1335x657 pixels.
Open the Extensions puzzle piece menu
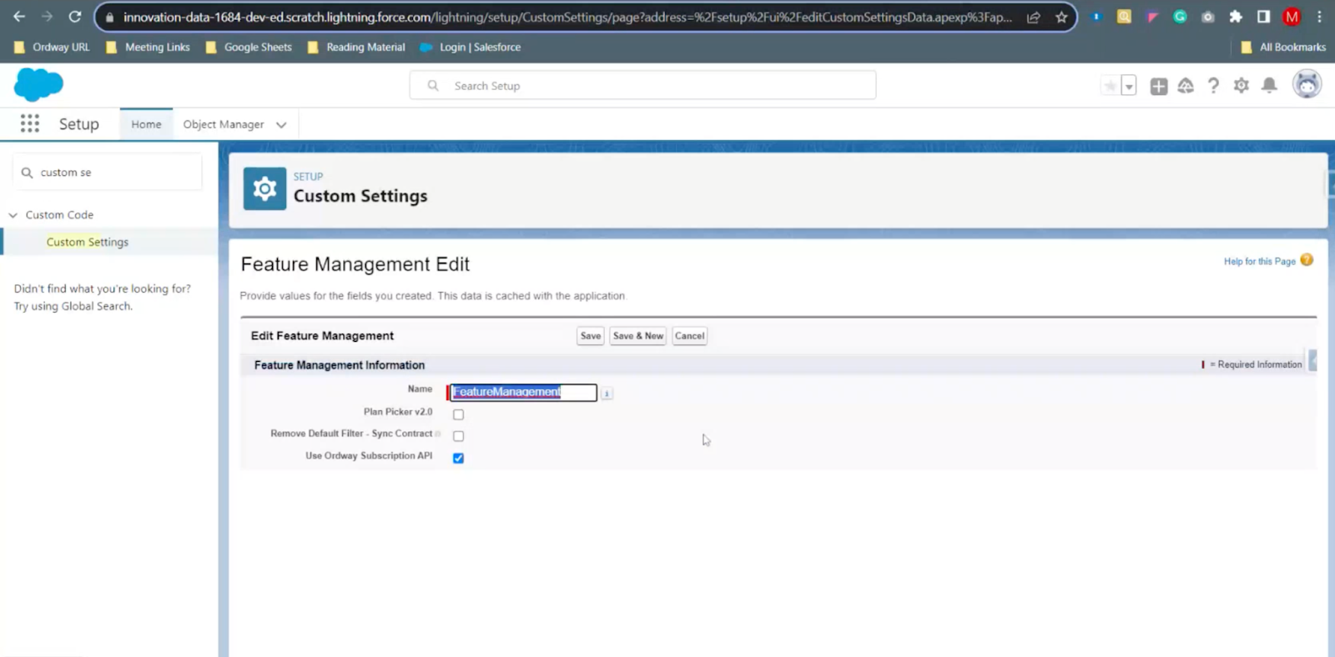(1236, 17)
